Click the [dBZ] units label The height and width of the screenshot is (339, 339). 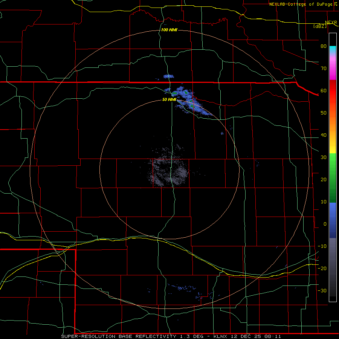click(320, 26)
